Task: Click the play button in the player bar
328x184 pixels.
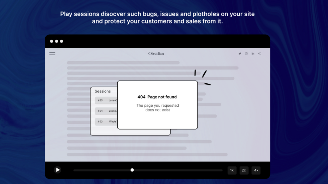Action: (57, 170)
